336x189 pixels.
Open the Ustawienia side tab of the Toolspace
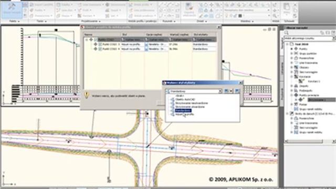[x=282, y=69]
